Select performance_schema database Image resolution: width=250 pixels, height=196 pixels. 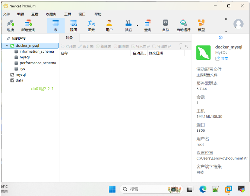click(x=38, y=63)
